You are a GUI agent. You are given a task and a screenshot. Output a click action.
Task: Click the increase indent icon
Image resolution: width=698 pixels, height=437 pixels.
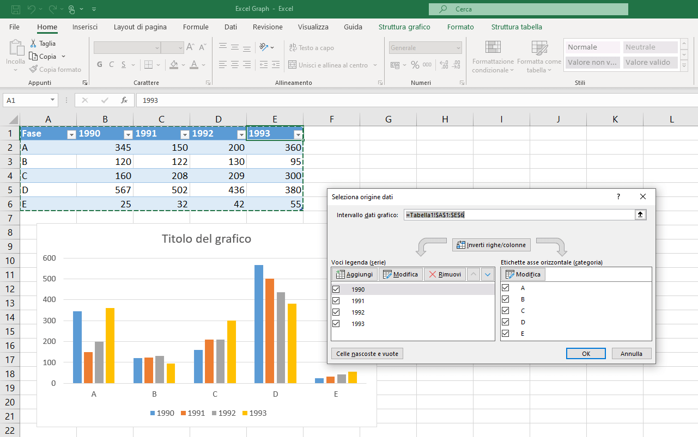point(276,65)
